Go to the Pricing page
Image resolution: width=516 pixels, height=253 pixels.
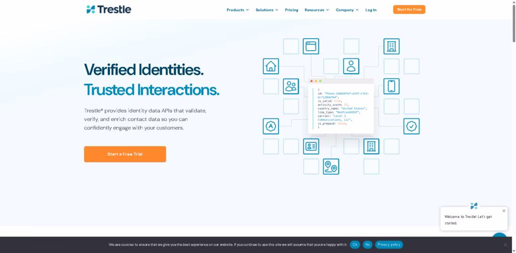pos(292,10)
